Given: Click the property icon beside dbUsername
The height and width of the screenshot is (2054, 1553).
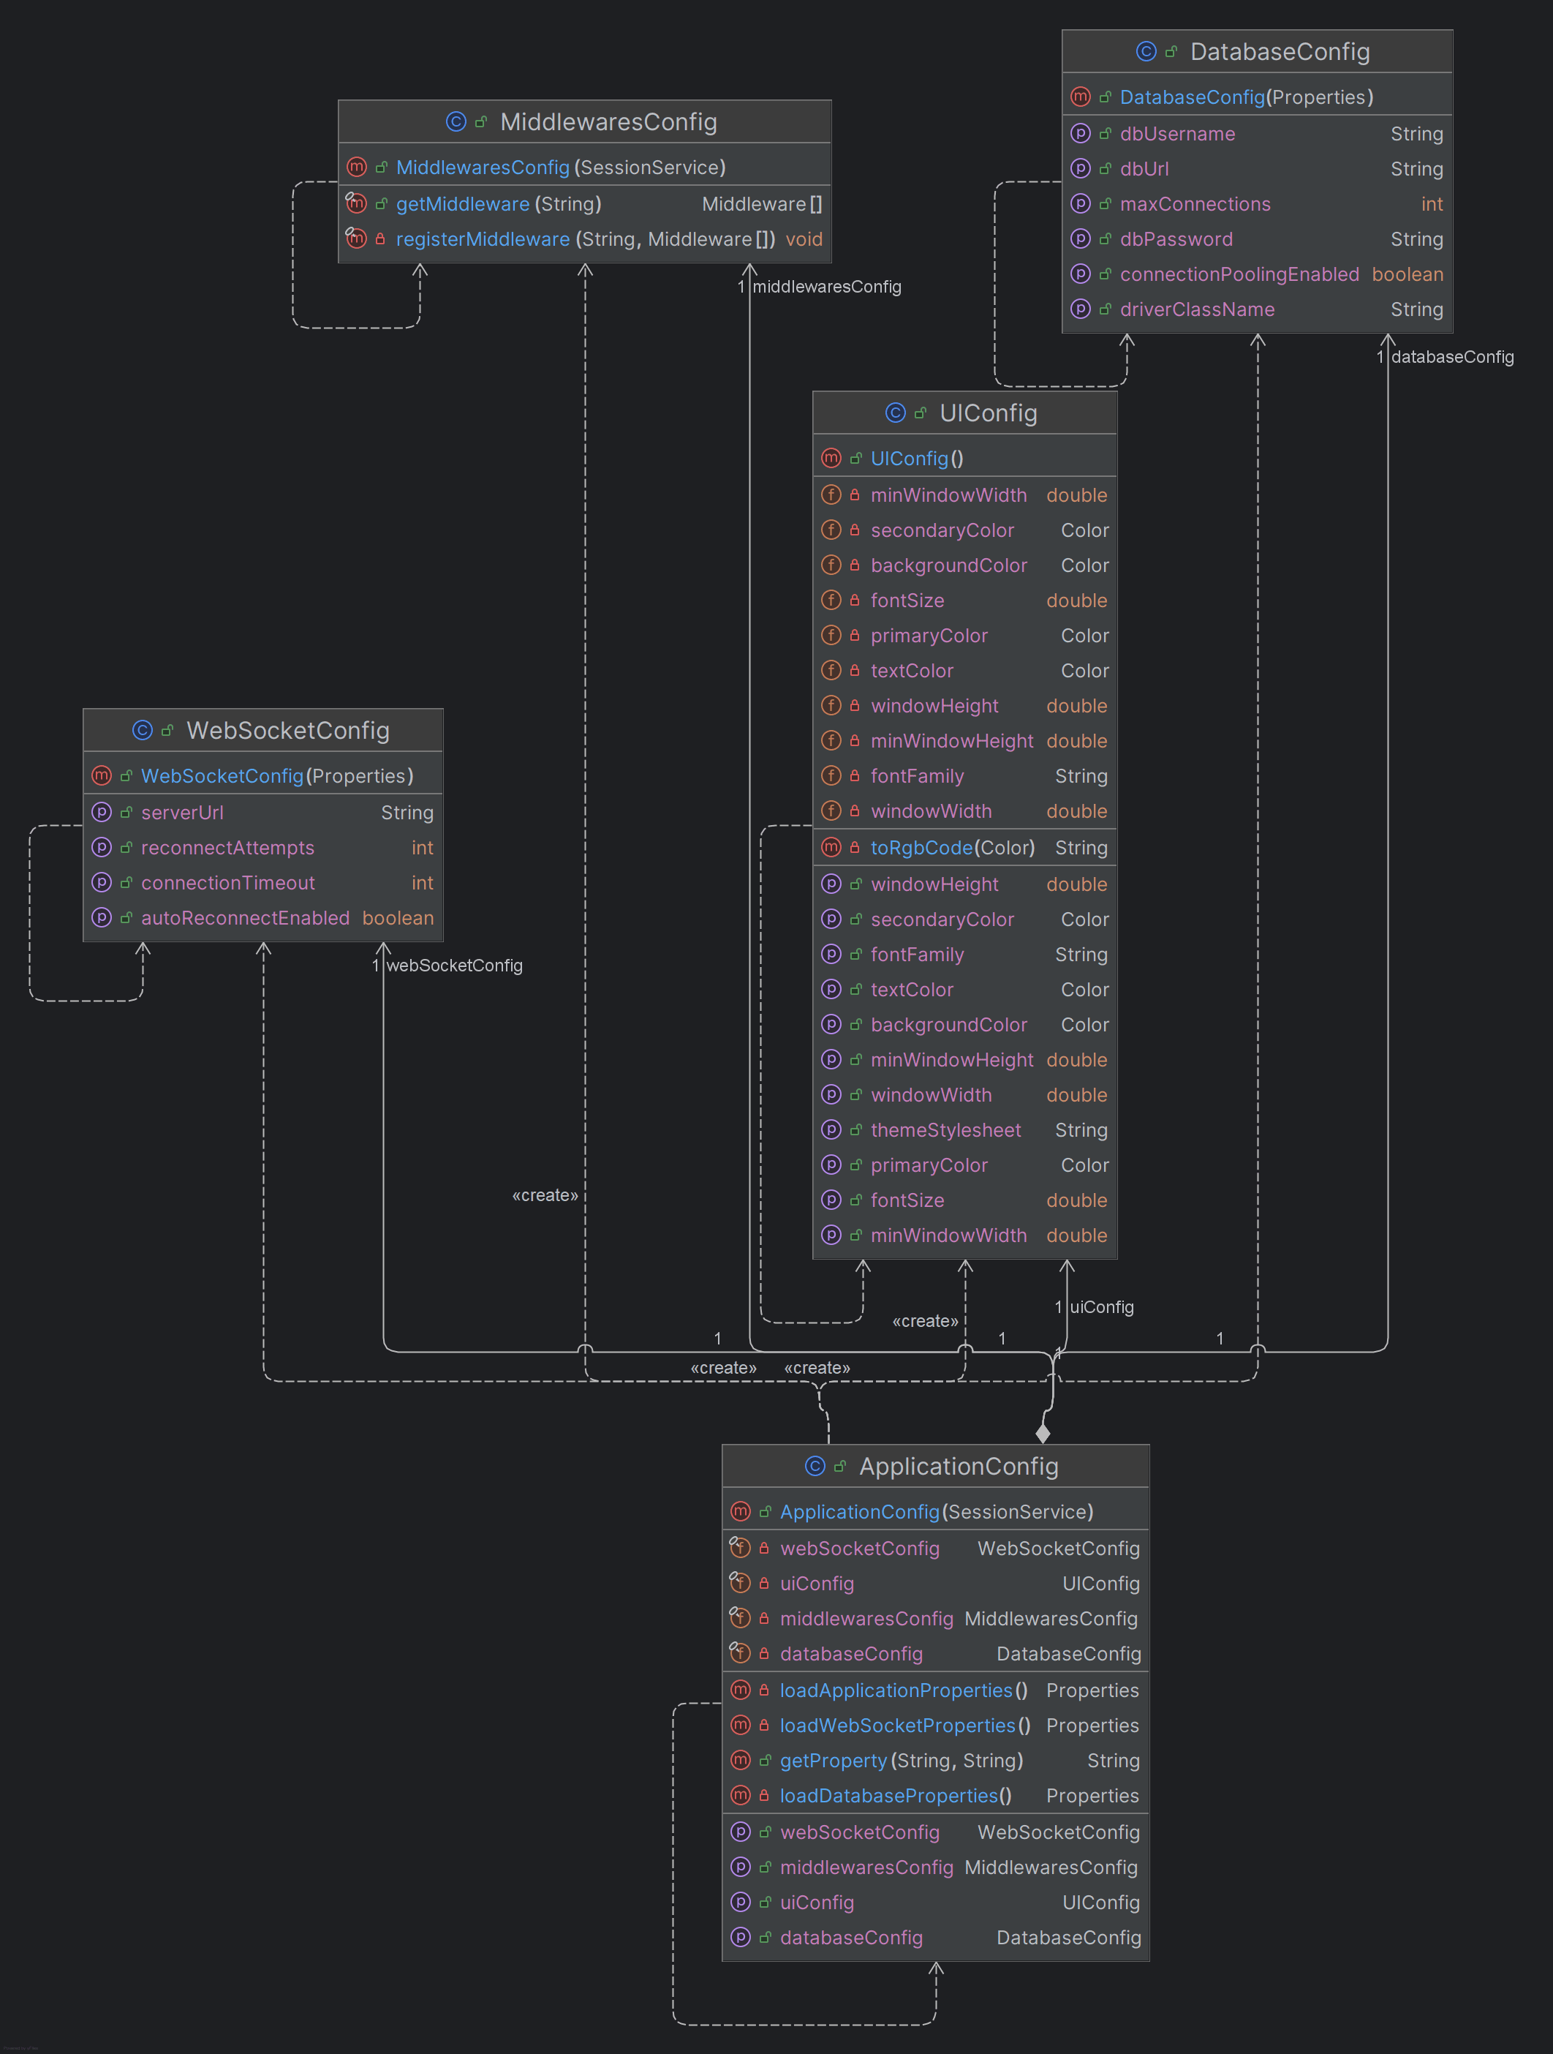Looking at the screenshot, I should click(1081, 134).
